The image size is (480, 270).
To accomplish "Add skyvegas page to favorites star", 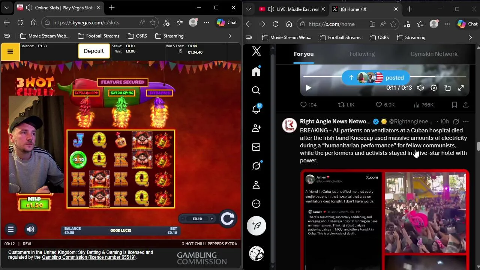I will (x=153, y=22).
